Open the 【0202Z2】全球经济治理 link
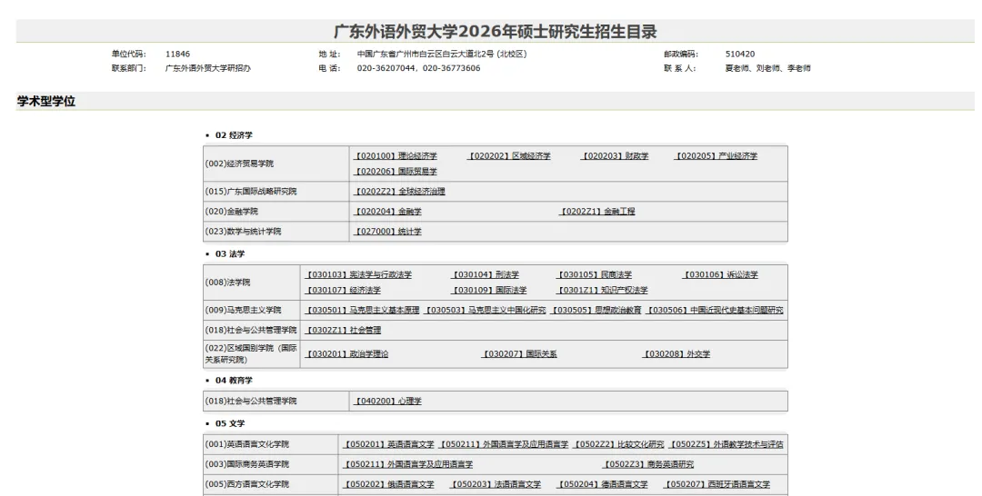This screenshot has height=496, width=982. 399,192
